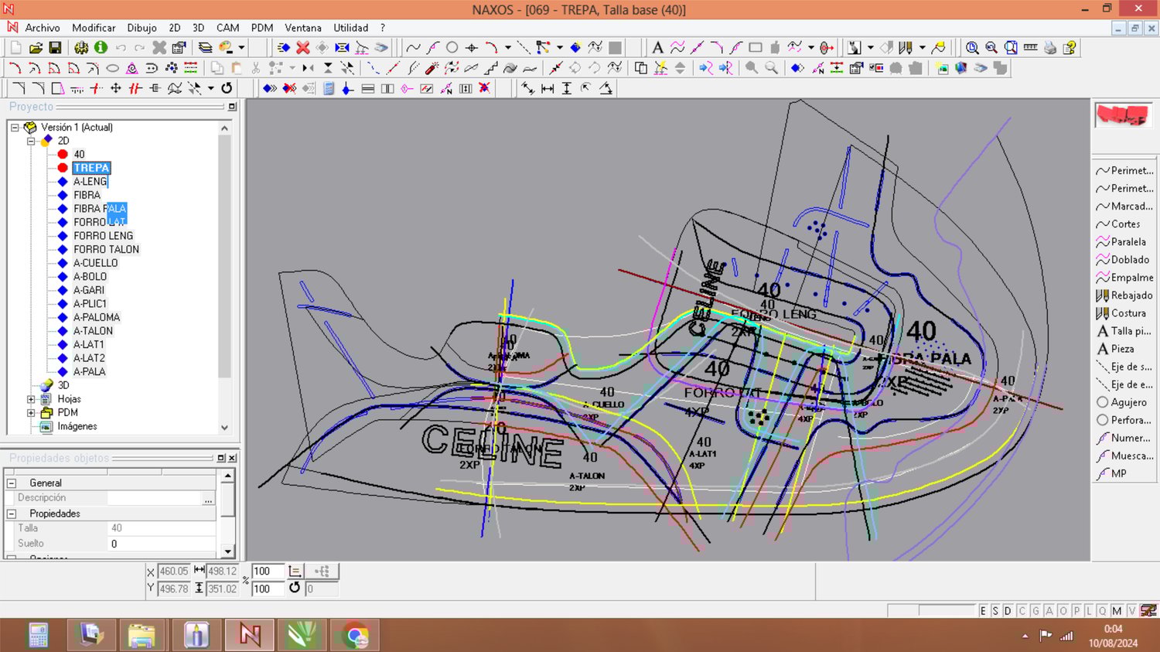This screenshot has width=1160, height=652.
Task: Collapse the 2D tree node
Action: click(x=31, y=141)
